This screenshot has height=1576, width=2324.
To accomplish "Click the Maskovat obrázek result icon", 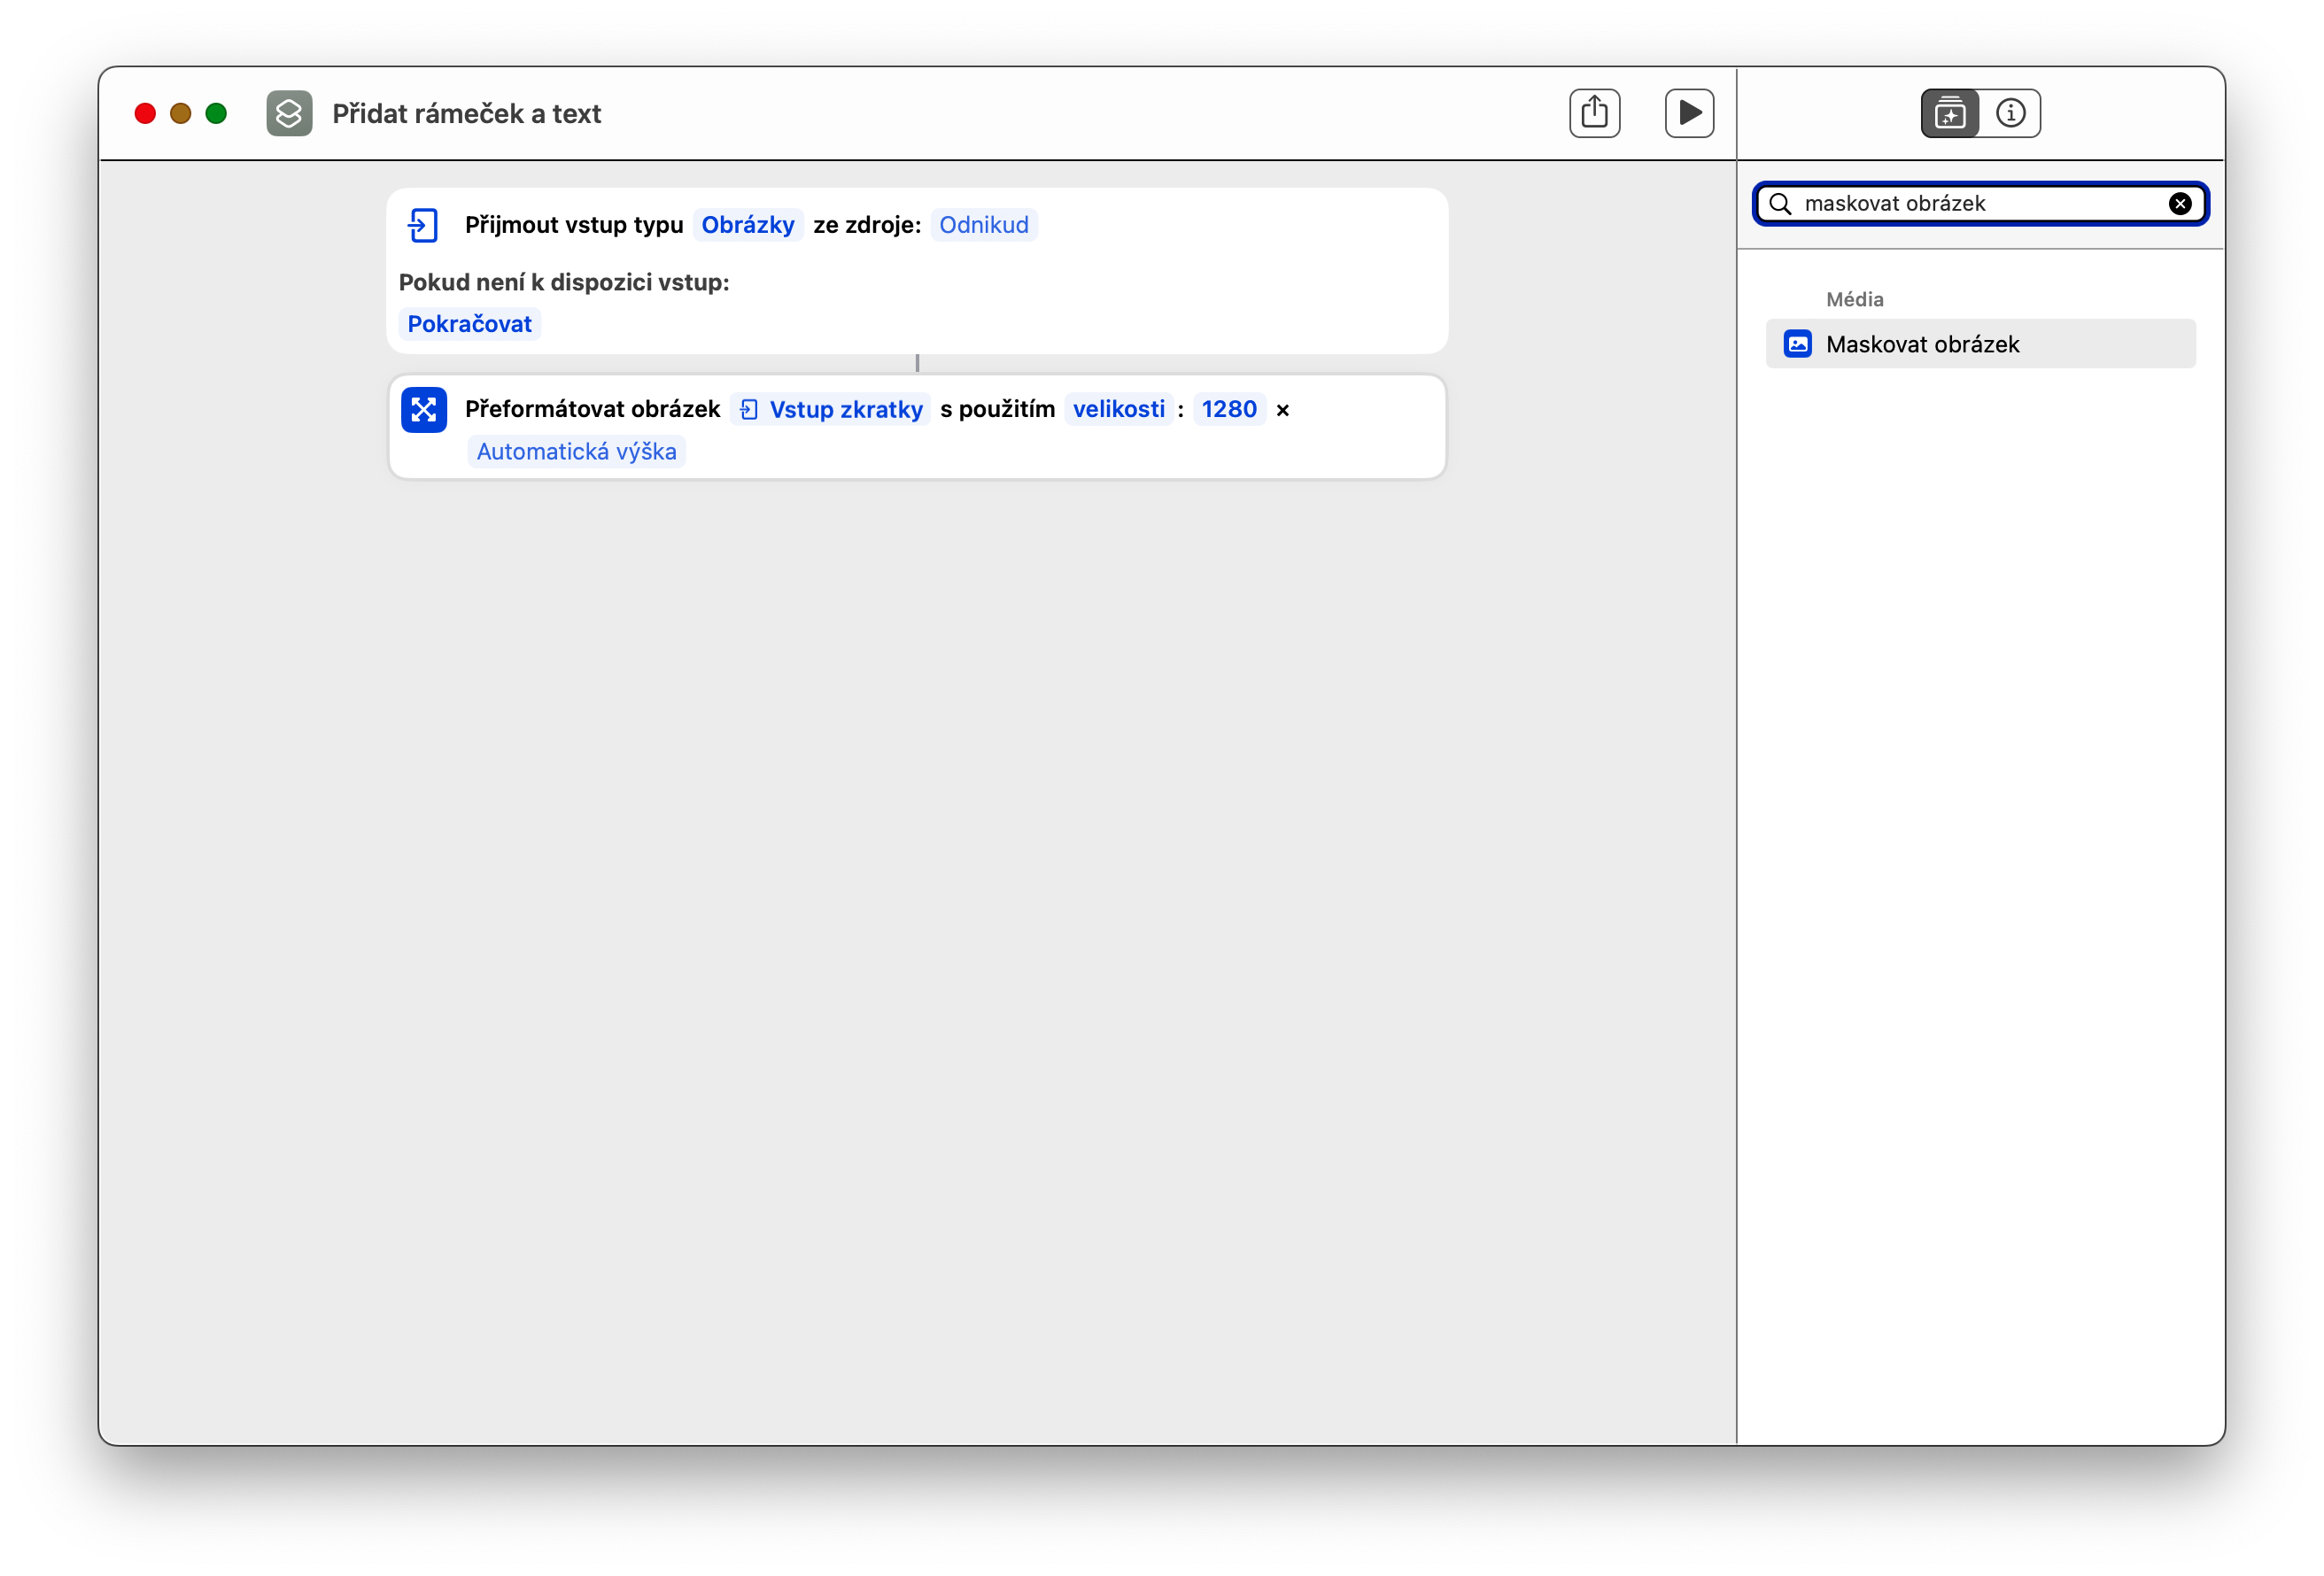I will click(1798, 344).
